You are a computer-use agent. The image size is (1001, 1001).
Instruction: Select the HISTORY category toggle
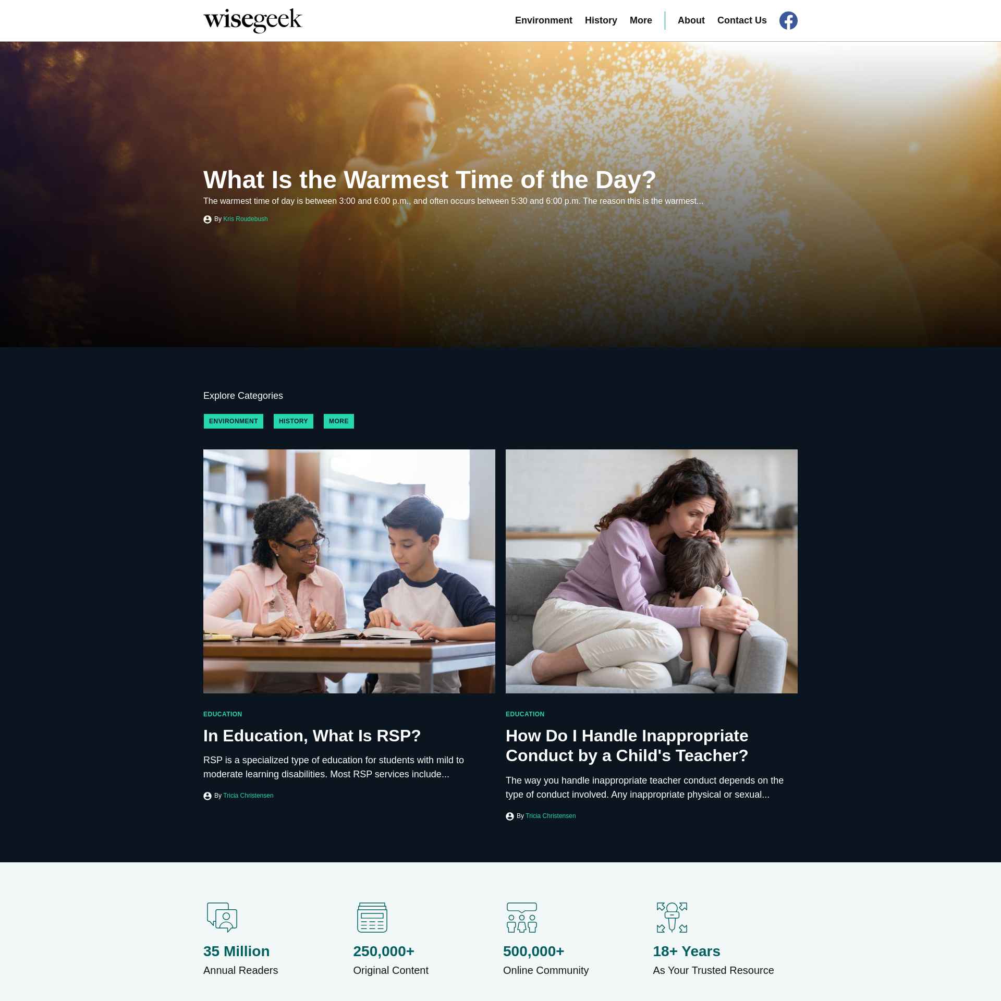click(294, 421)
